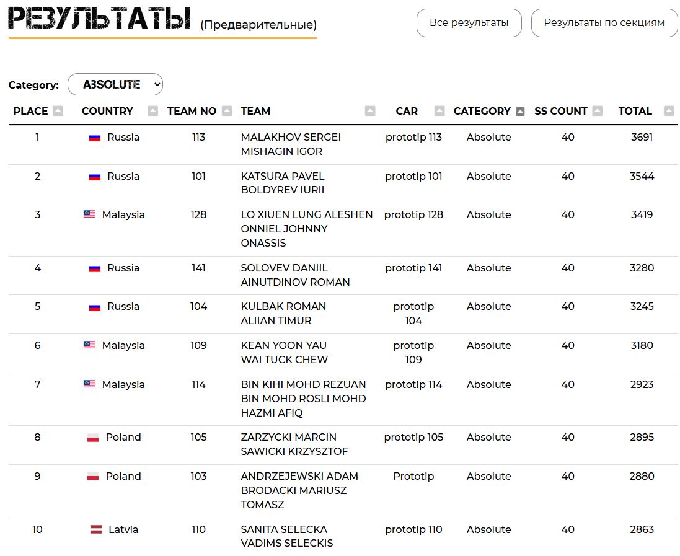The height and width of the screenshot is (556, 680).
Task: Click the Russia flag in first row
Action: pos(95,138)
